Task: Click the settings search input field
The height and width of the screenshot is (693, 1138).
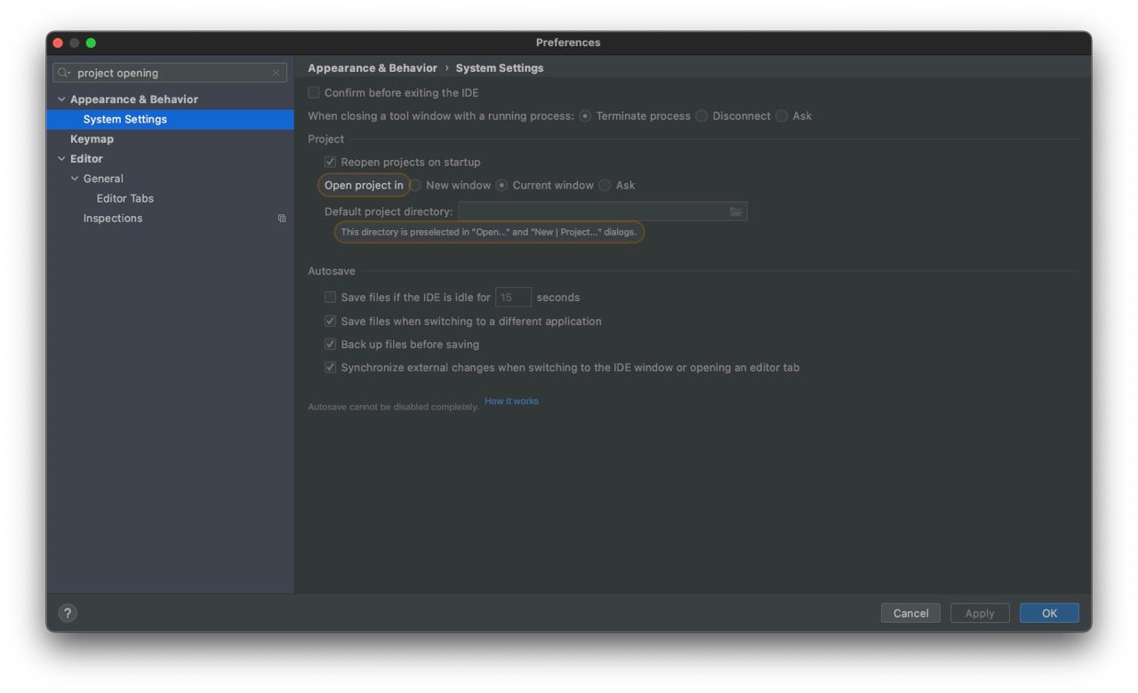Action: click(170, 73)
